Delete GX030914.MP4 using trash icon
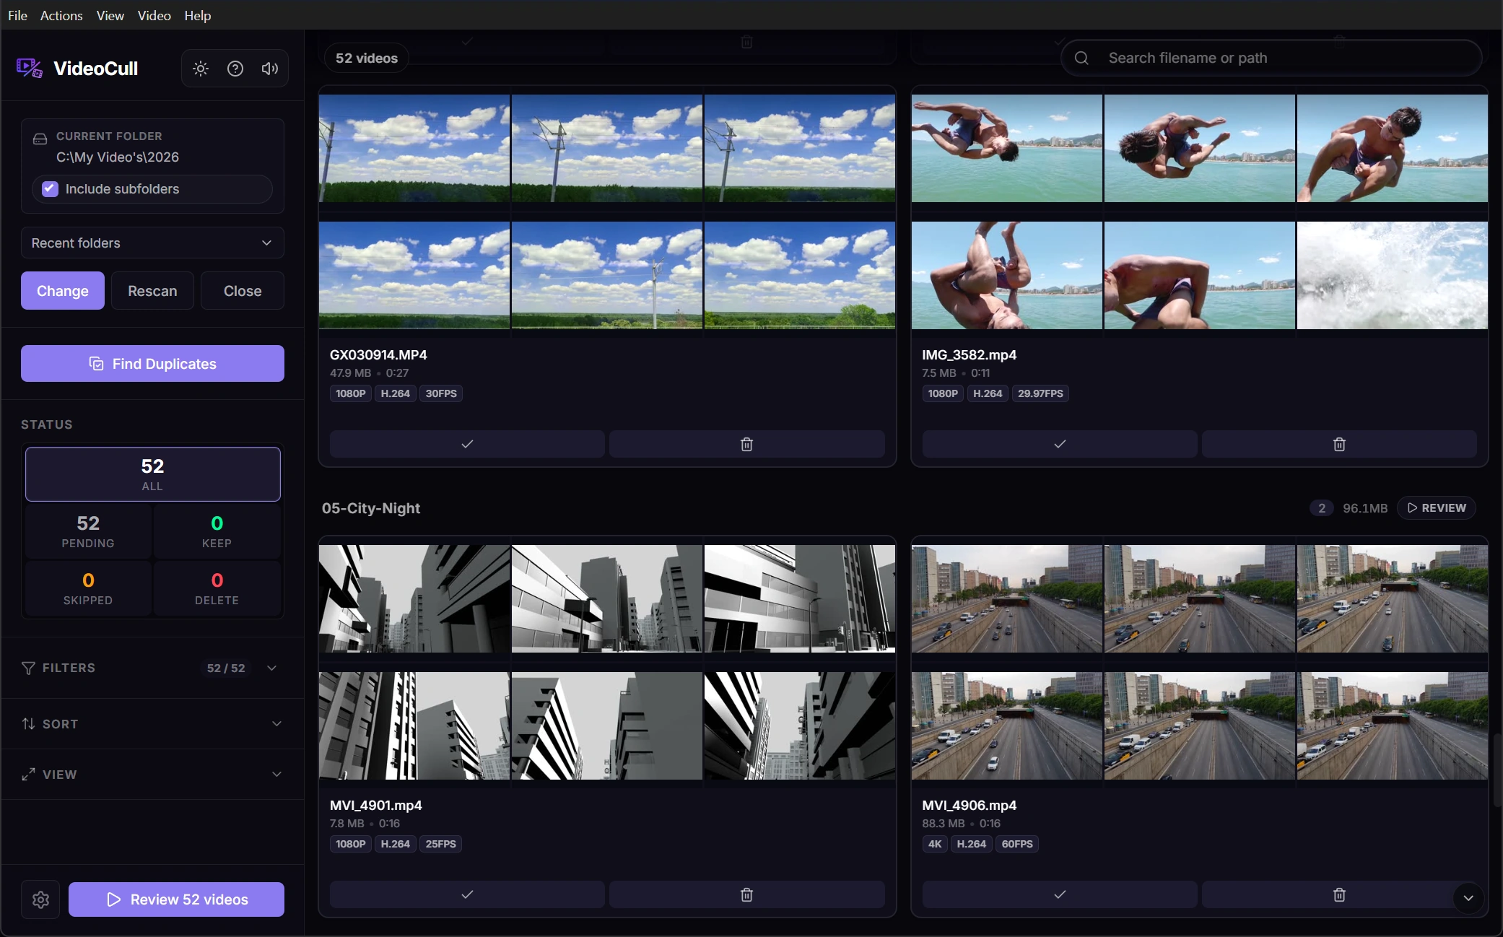 tap(746, 444)
